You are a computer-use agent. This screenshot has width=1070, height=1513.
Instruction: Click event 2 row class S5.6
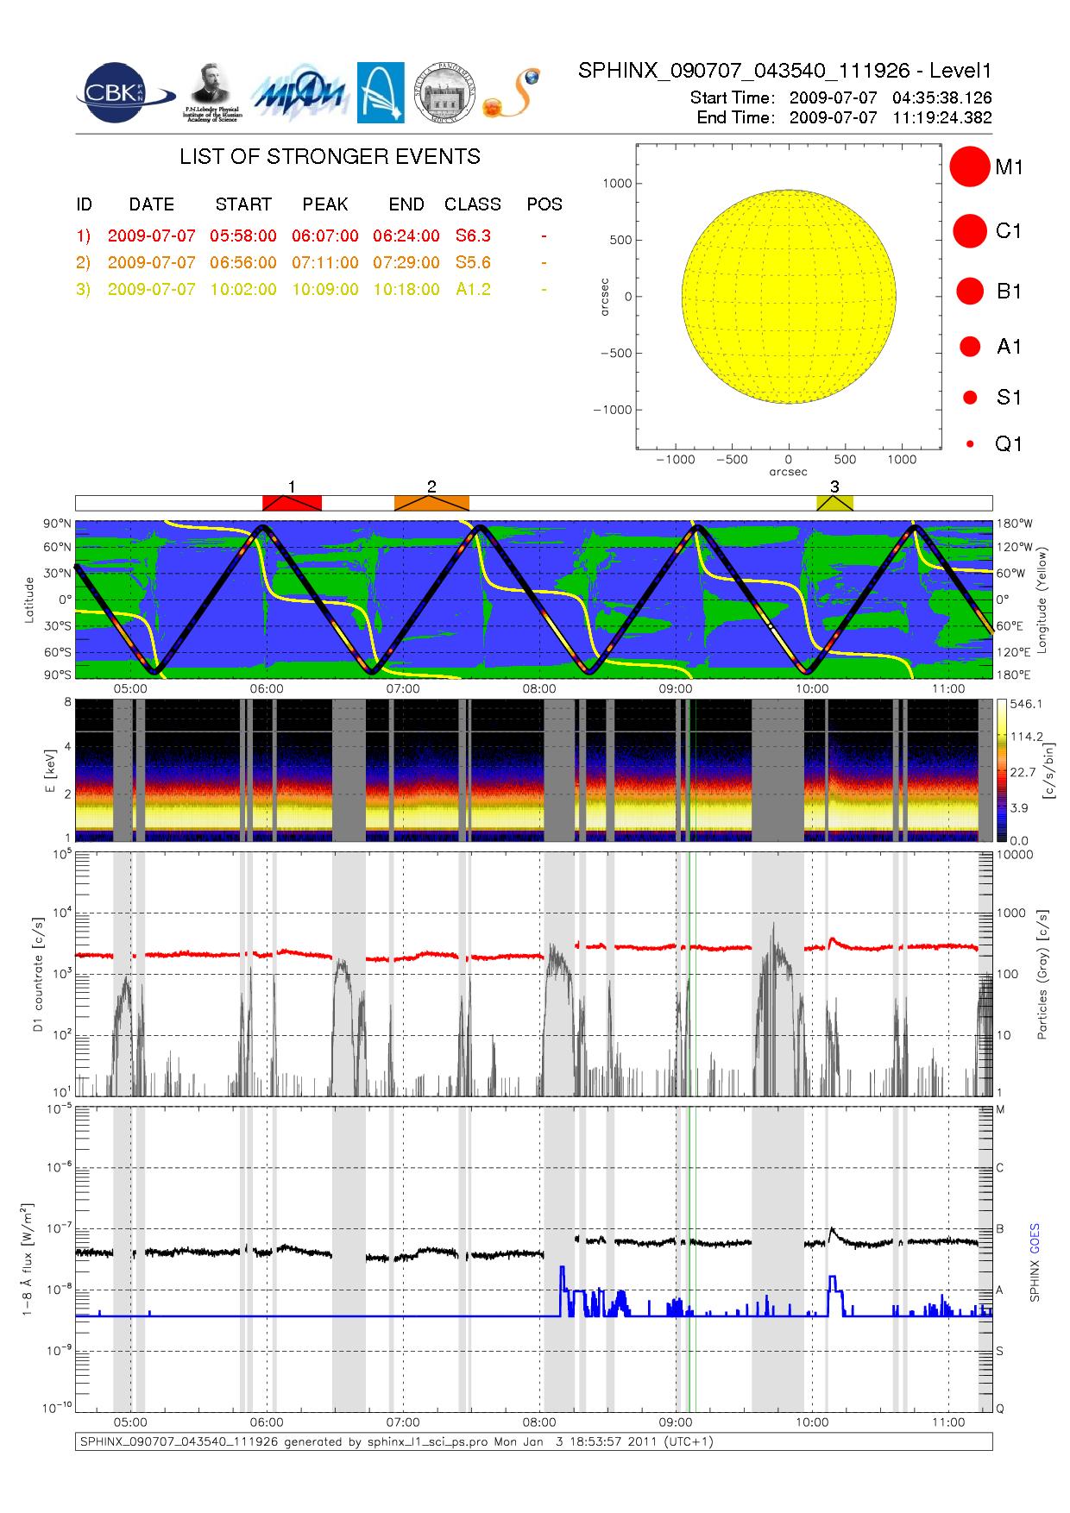point(473,262)
